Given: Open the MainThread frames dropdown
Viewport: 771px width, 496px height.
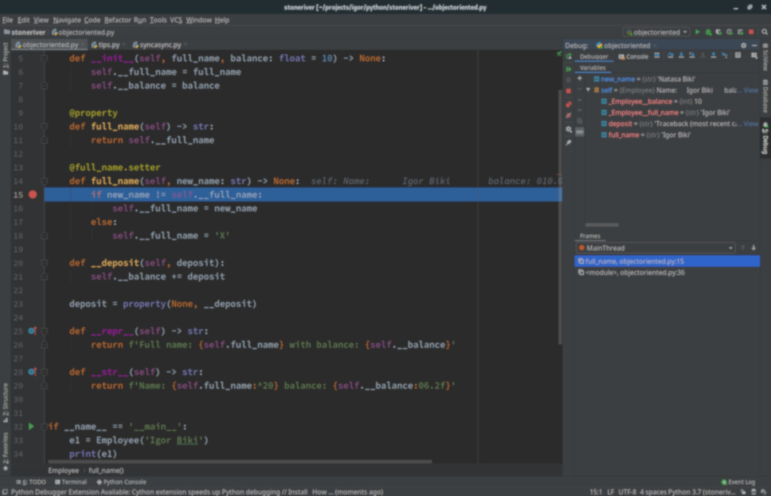Looking at the screenshot, I should 731,248.
